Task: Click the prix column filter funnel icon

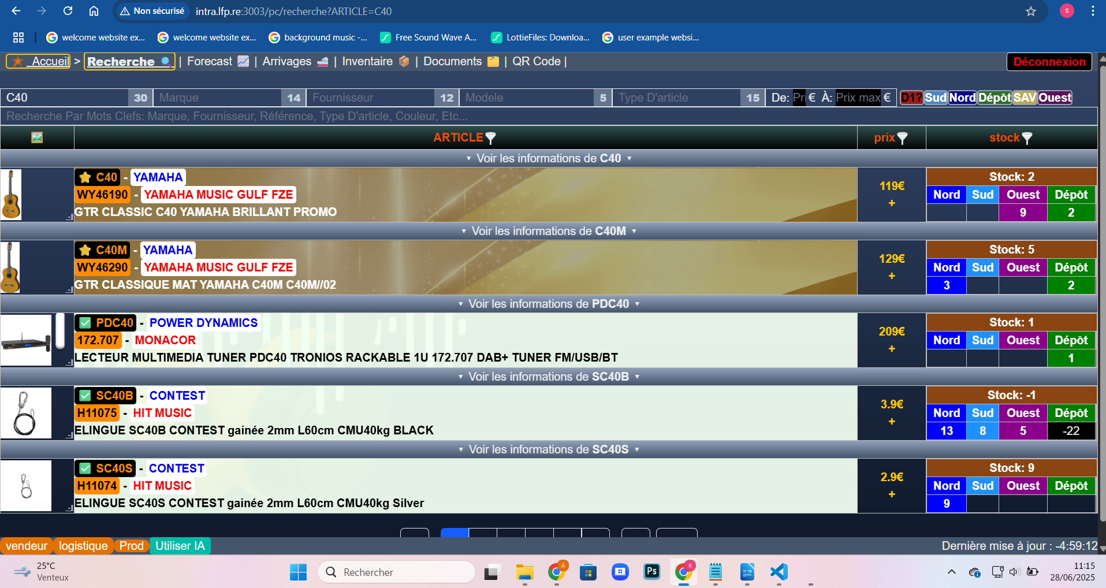Action: pyautogui.click(x=902, y=138)
